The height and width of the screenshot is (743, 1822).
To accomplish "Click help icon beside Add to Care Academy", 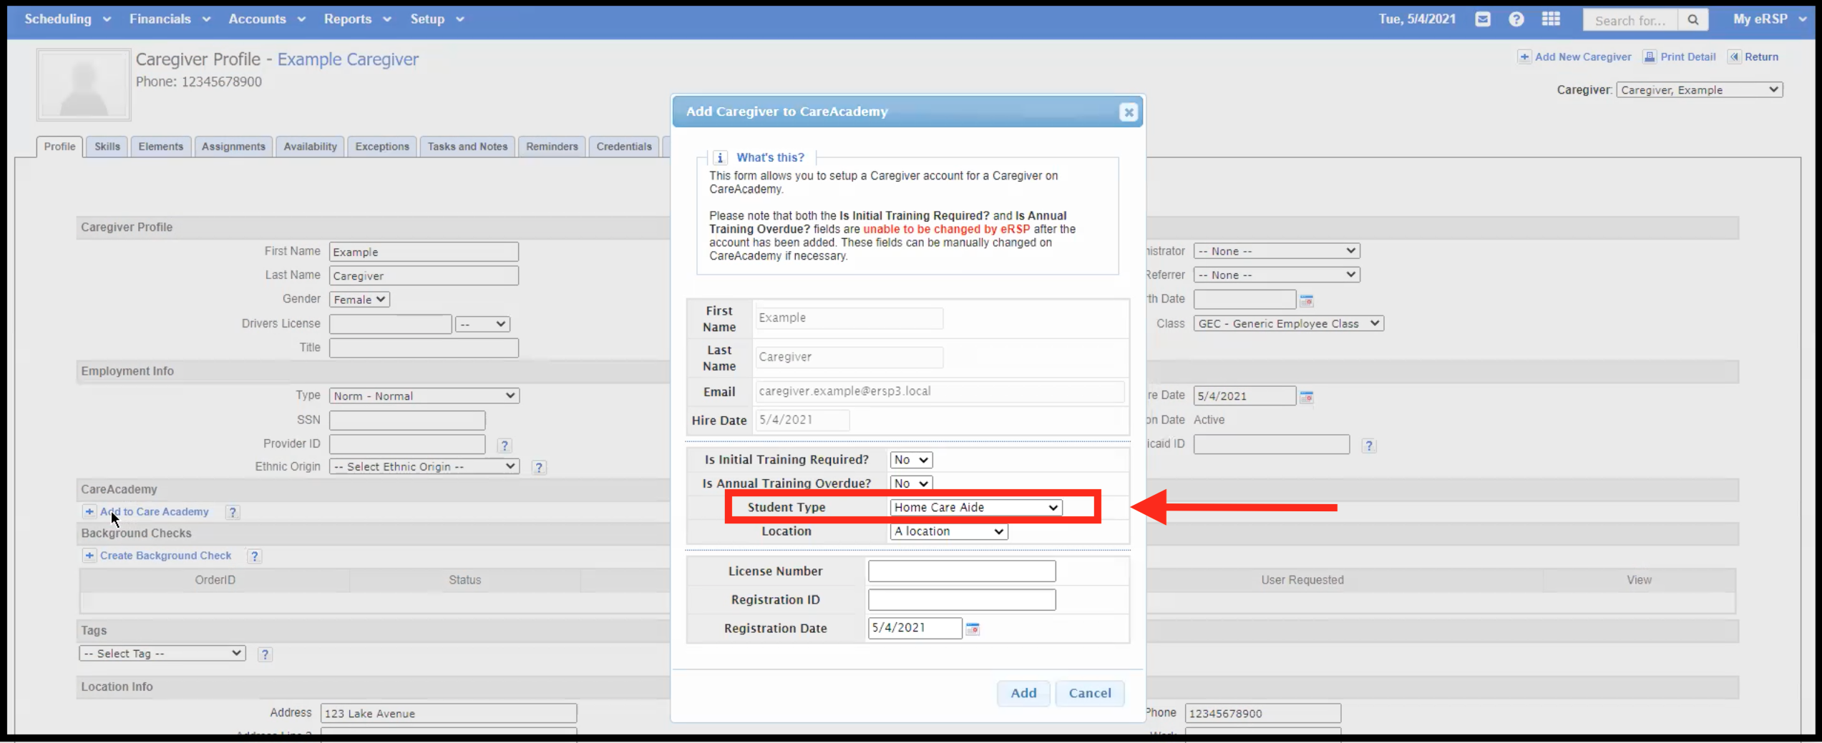I will (x=232, y=512).
